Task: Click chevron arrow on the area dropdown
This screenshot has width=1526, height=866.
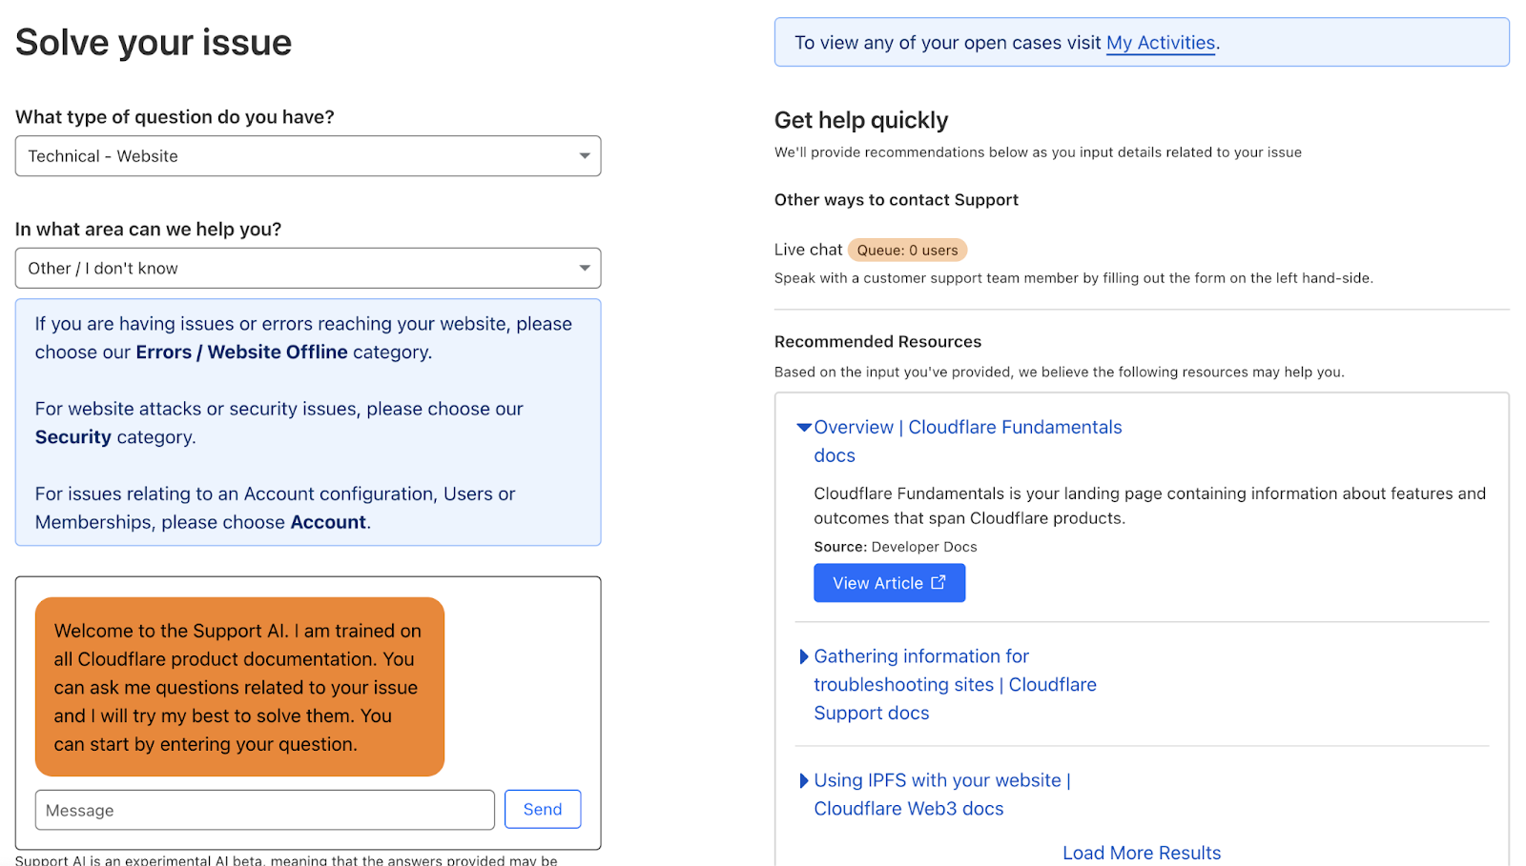Action: (586, 268)
